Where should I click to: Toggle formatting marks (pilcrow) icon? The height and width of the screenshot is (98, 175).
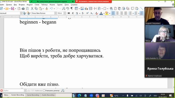click(x=72, y=8)
